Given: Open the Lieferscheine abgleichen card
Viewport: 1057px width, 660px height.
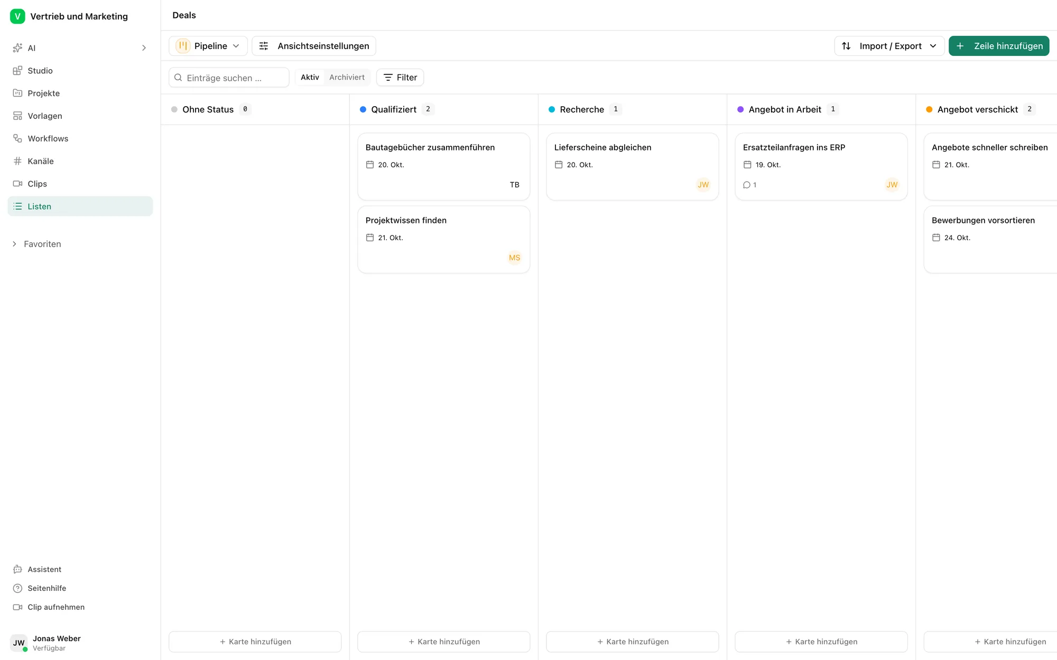Looking at the screenshot, I should 633,166.
